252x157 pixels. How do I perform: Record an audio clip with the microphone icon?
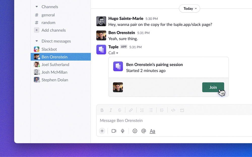click(x=122, y=131)
